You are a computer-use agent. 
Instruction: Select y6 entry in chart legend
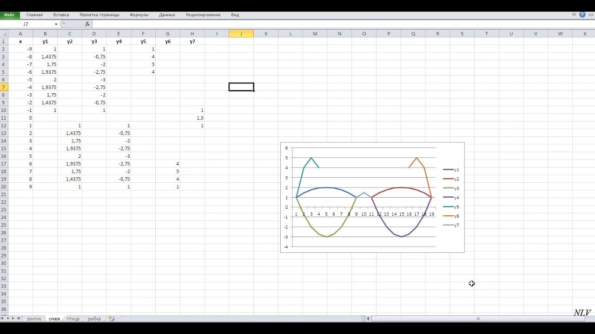pos(451,216)
